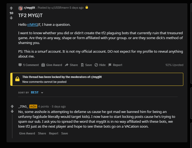
Task: Click the Share arrow icon on post
Action: tap(67, 65)
